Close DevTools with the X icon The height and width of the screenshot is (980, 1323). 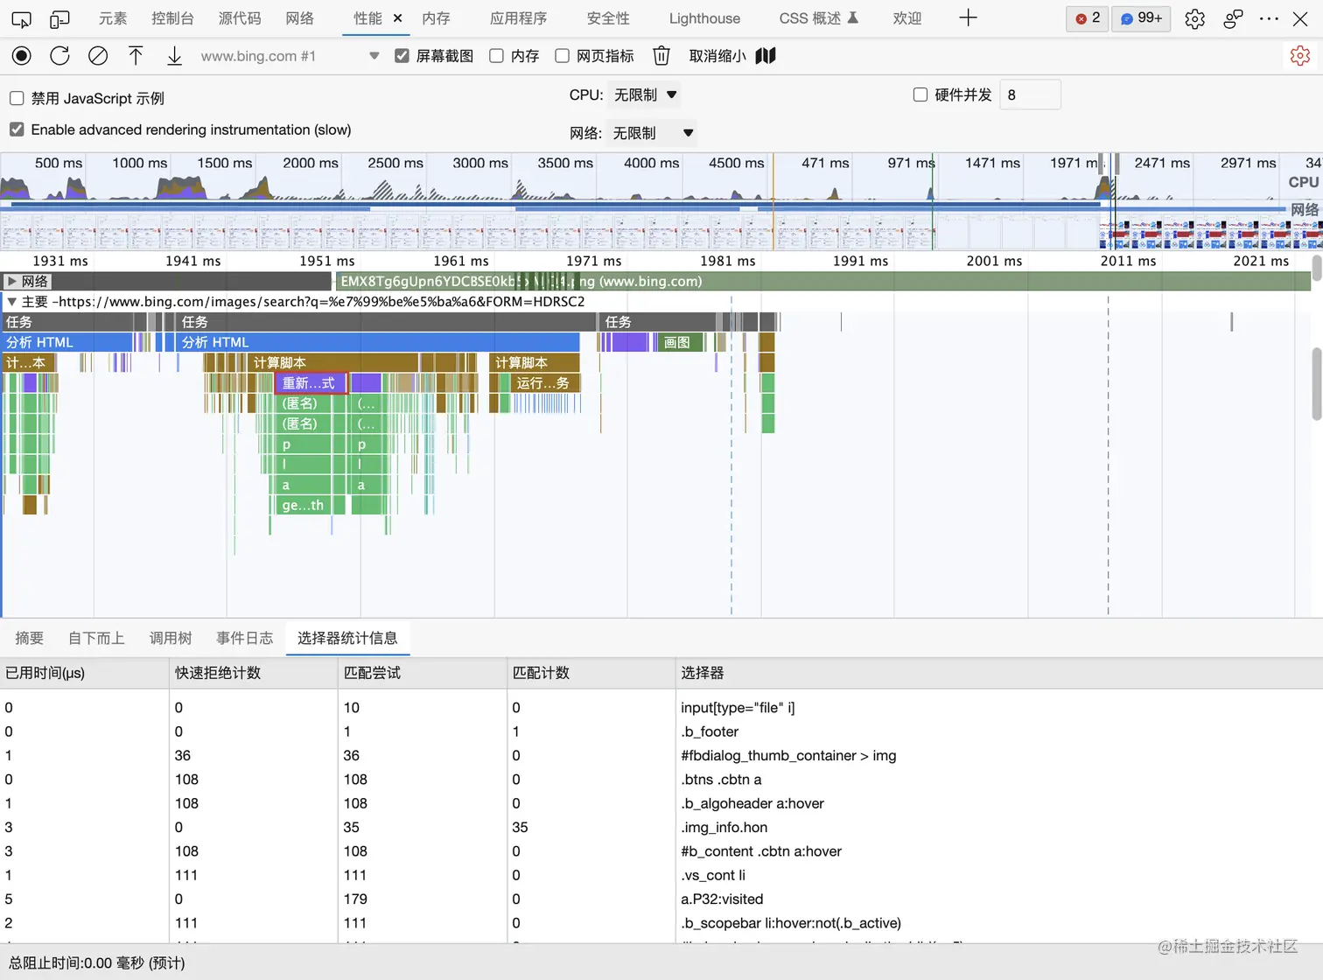pyautogui.click(x=1300, y=18)
